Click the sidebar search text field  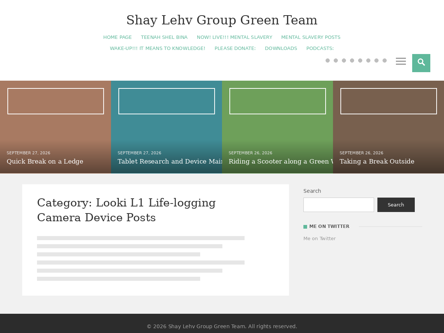pyautogui.click(x=339, y=205)
